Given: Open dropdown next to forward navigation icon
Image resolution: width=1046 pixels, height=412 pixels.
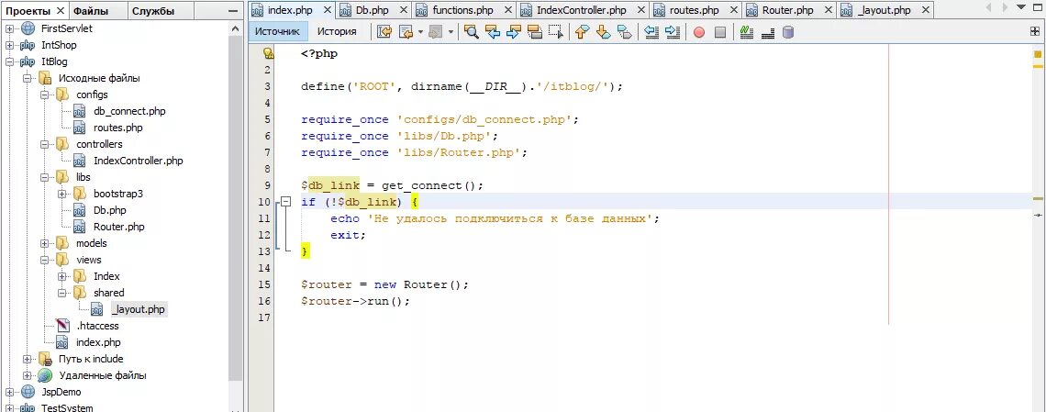Looking at the screenshot, I should 451,31.
